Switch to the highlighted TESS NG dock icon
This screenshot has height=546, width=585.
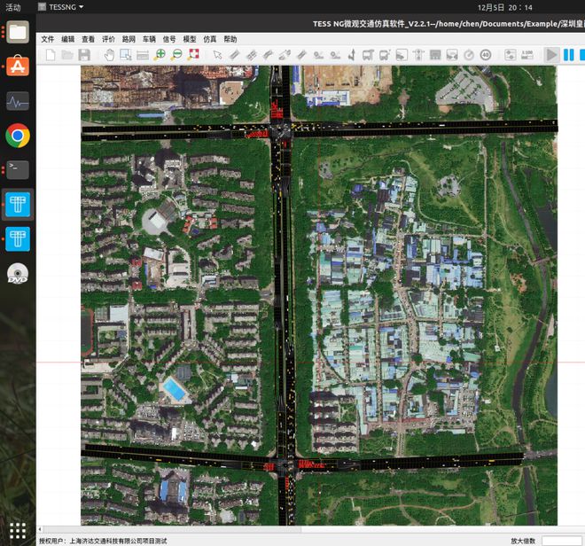click(18, 205)
